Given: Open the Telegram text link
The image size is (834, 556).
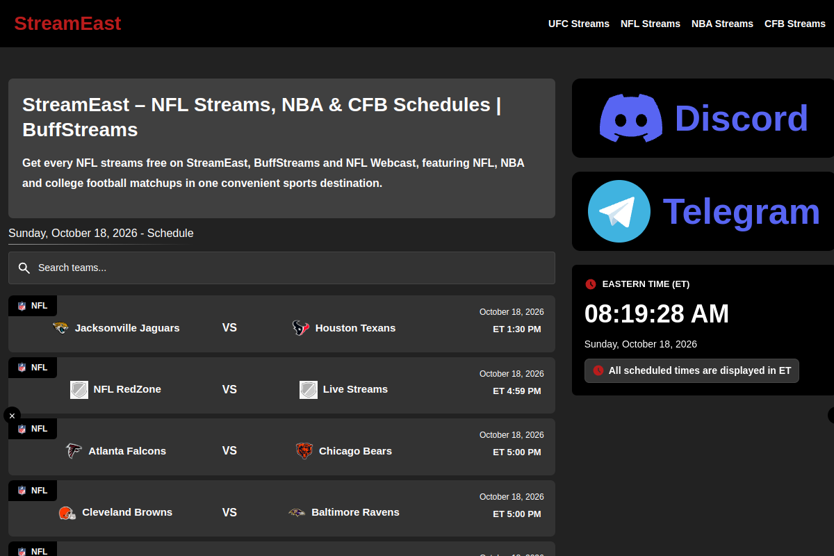Looking at the screenshot, I should pyautogui.click(x=742, y=211).
